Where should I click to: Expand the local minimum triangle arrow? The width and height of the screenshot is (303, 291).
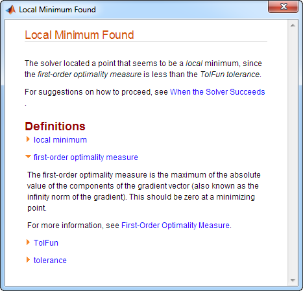28,139
